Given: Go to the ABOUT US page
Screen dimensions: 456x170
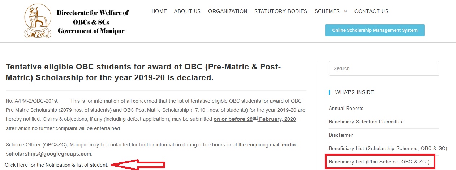Looking at the screenshot, I should click(x=187, y=11).
